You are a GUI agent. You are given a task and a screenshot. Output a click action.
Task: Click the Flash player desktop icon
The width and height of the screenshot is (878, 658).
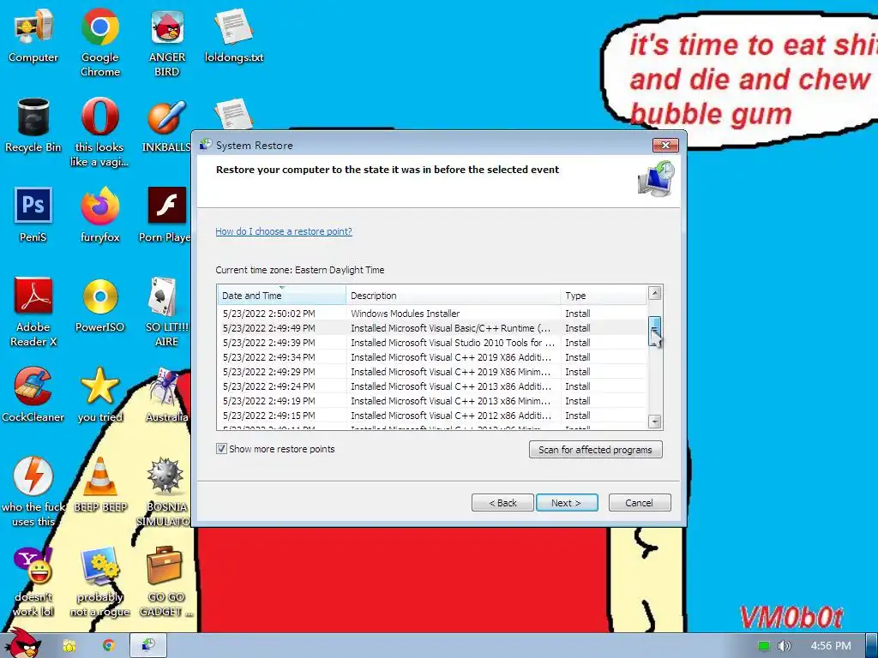(x=167, y=214)
